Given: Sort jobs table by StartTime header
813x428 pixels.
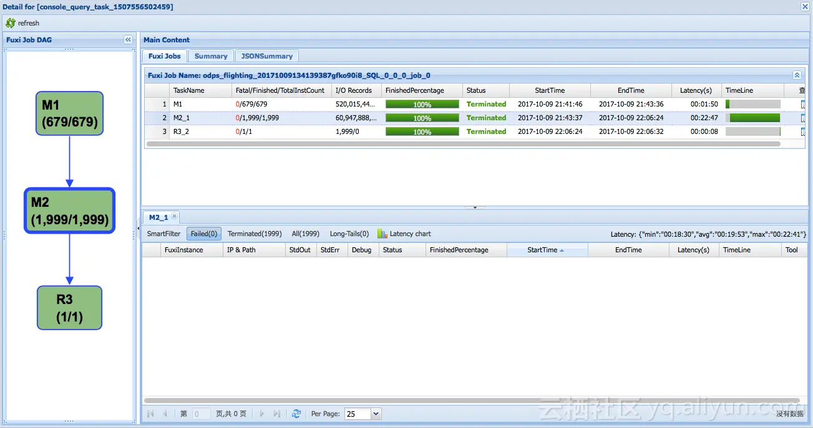Looking at the screenshot, I should coord(550,90).
